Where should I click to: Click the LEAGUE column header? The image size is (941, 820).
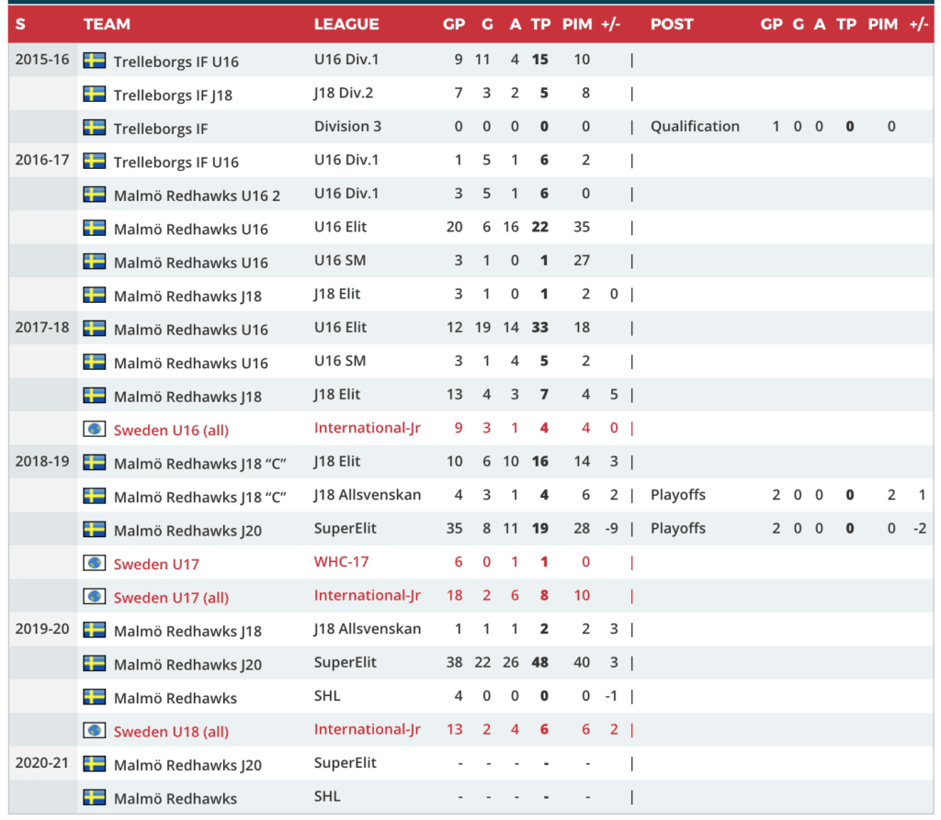[346, 24]
